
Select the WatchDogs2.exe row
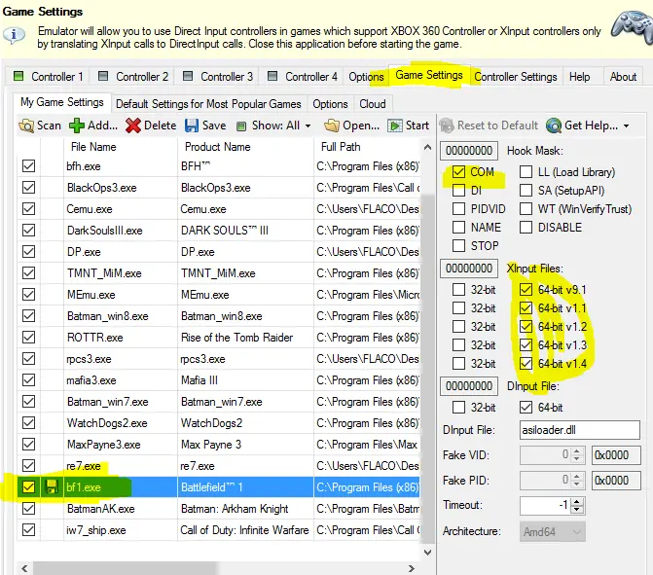point(219,423)
